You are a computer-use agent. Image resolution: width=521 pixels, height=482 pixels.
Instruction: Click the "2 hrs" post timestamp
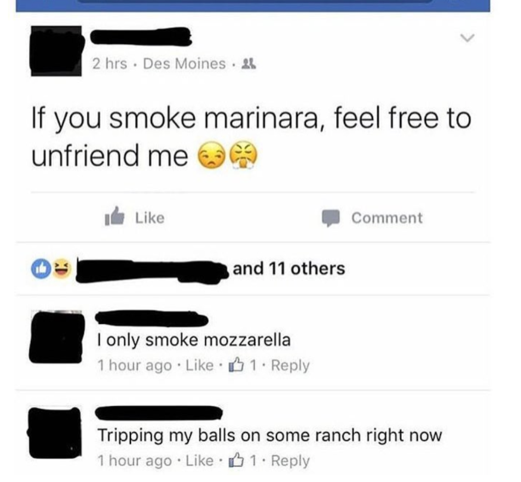pyautogui.click(x=110, y=63)
